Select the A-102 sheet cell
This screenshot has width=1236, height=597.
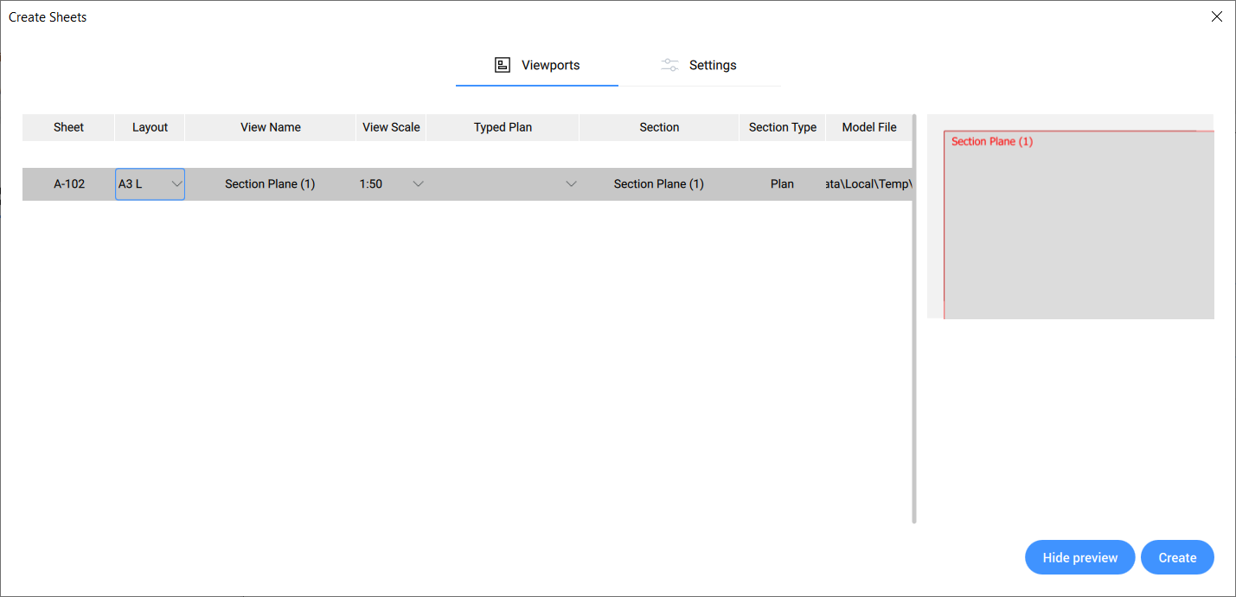coord(69,184)
